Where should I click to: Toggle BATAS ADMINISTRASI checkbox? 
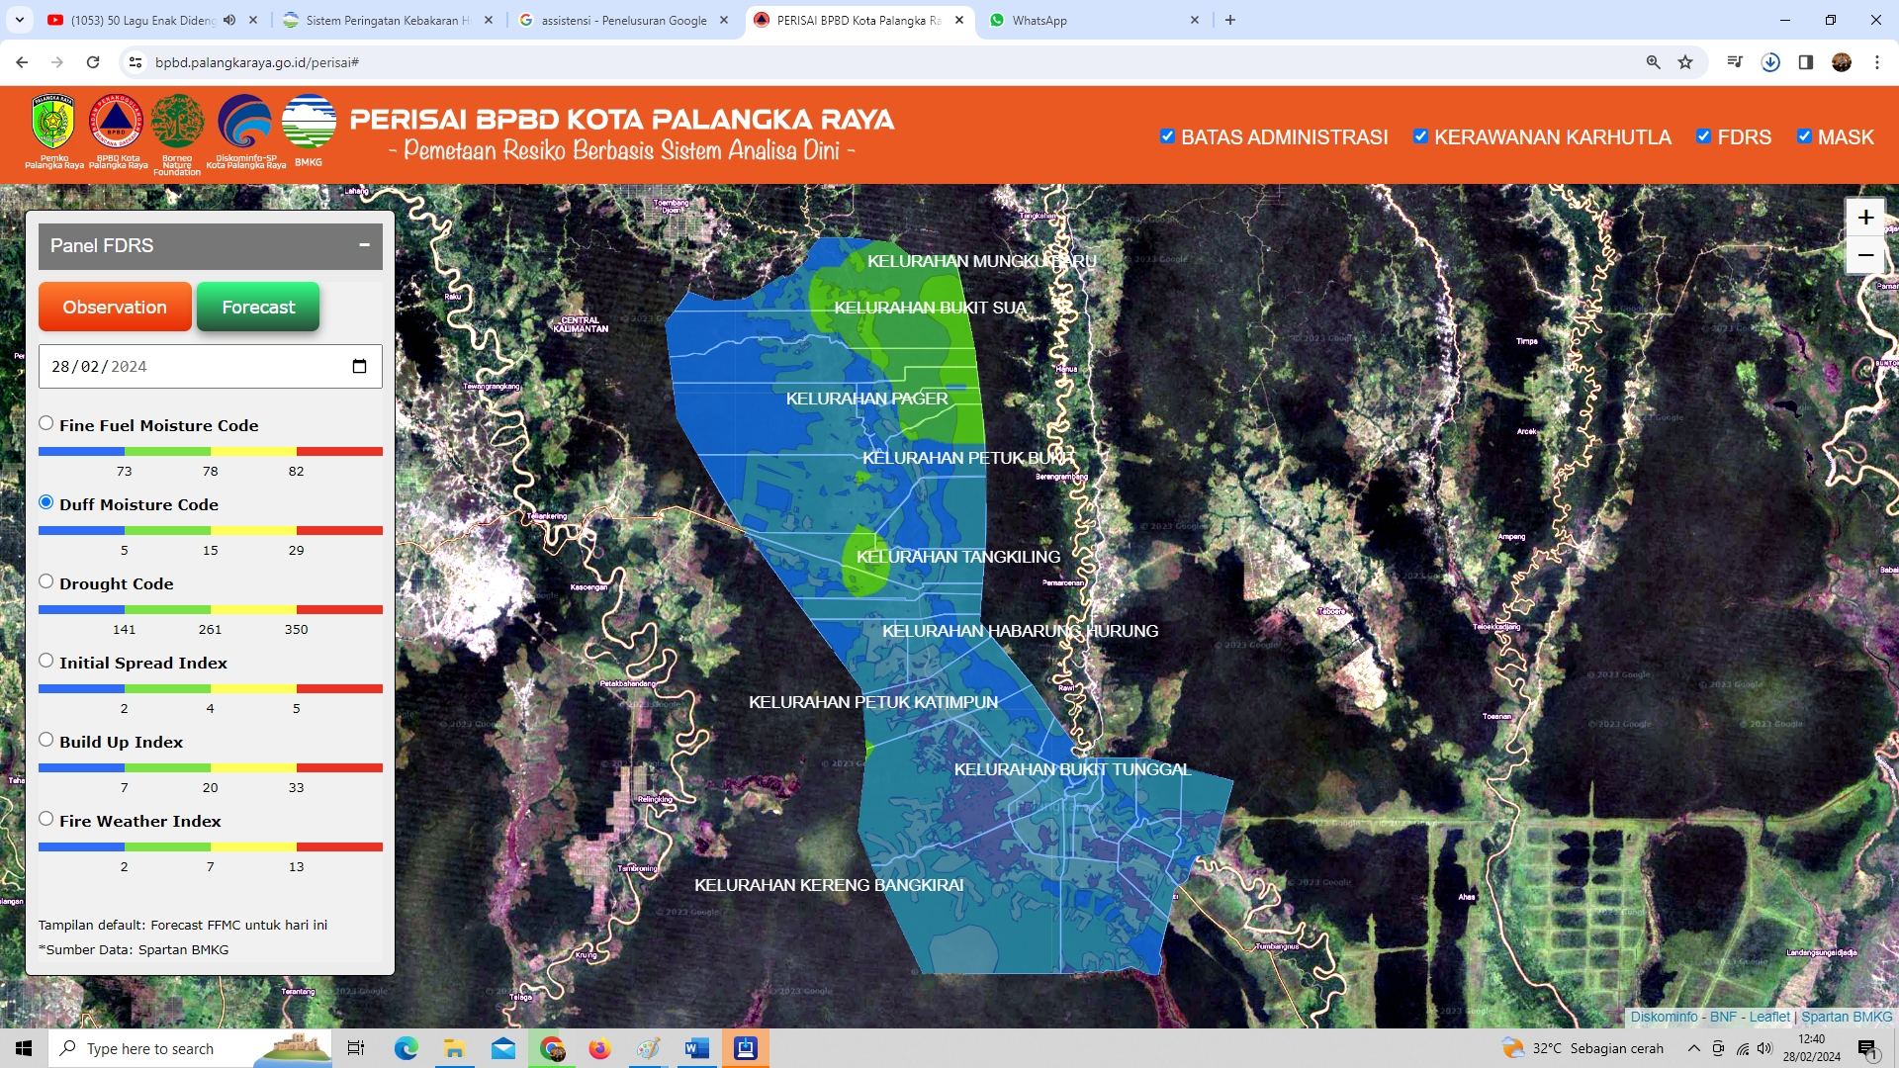(x=1167, y=136)
